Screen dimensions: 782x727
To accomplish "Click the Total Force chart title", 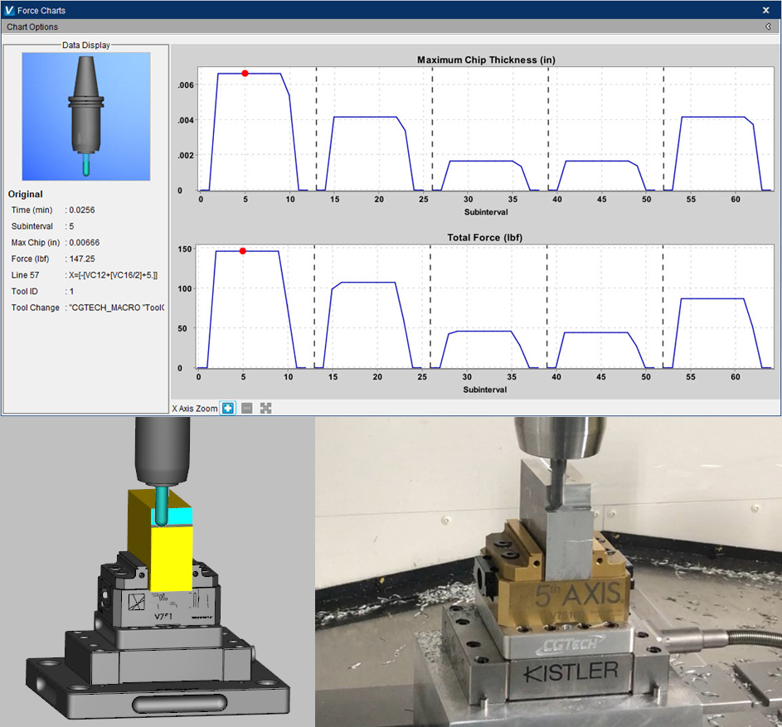I will [x=483, y=237].
